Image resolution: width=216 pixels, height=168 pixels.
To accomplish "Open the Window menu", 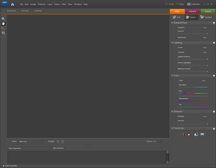I will pos(78,4).
